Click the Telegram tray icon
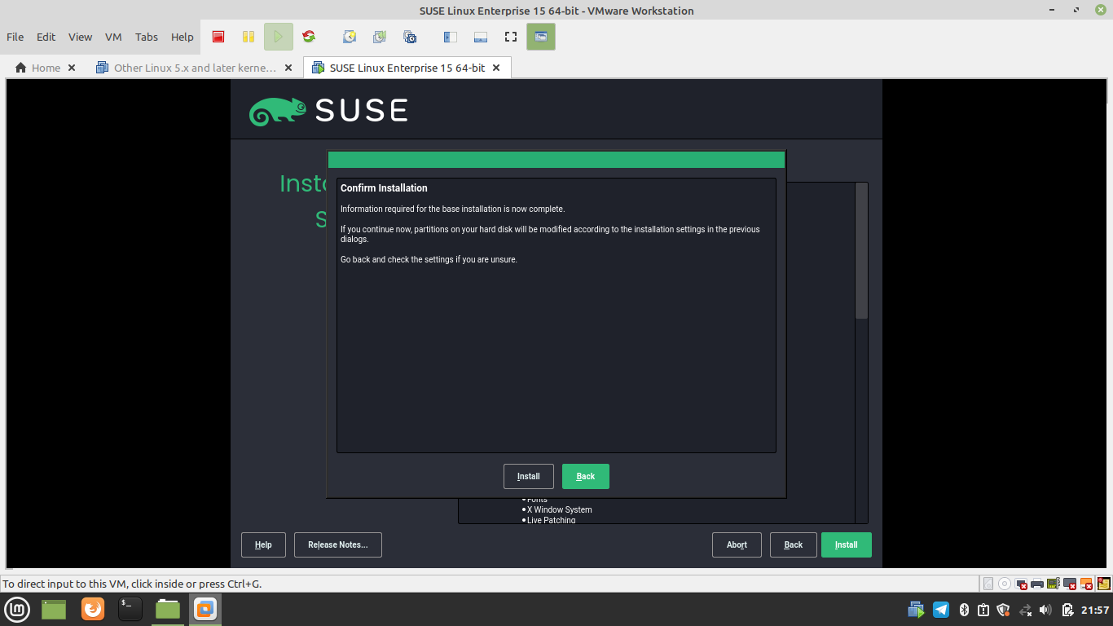This screenshot has width=1113, height=626. tap(941, 610)
